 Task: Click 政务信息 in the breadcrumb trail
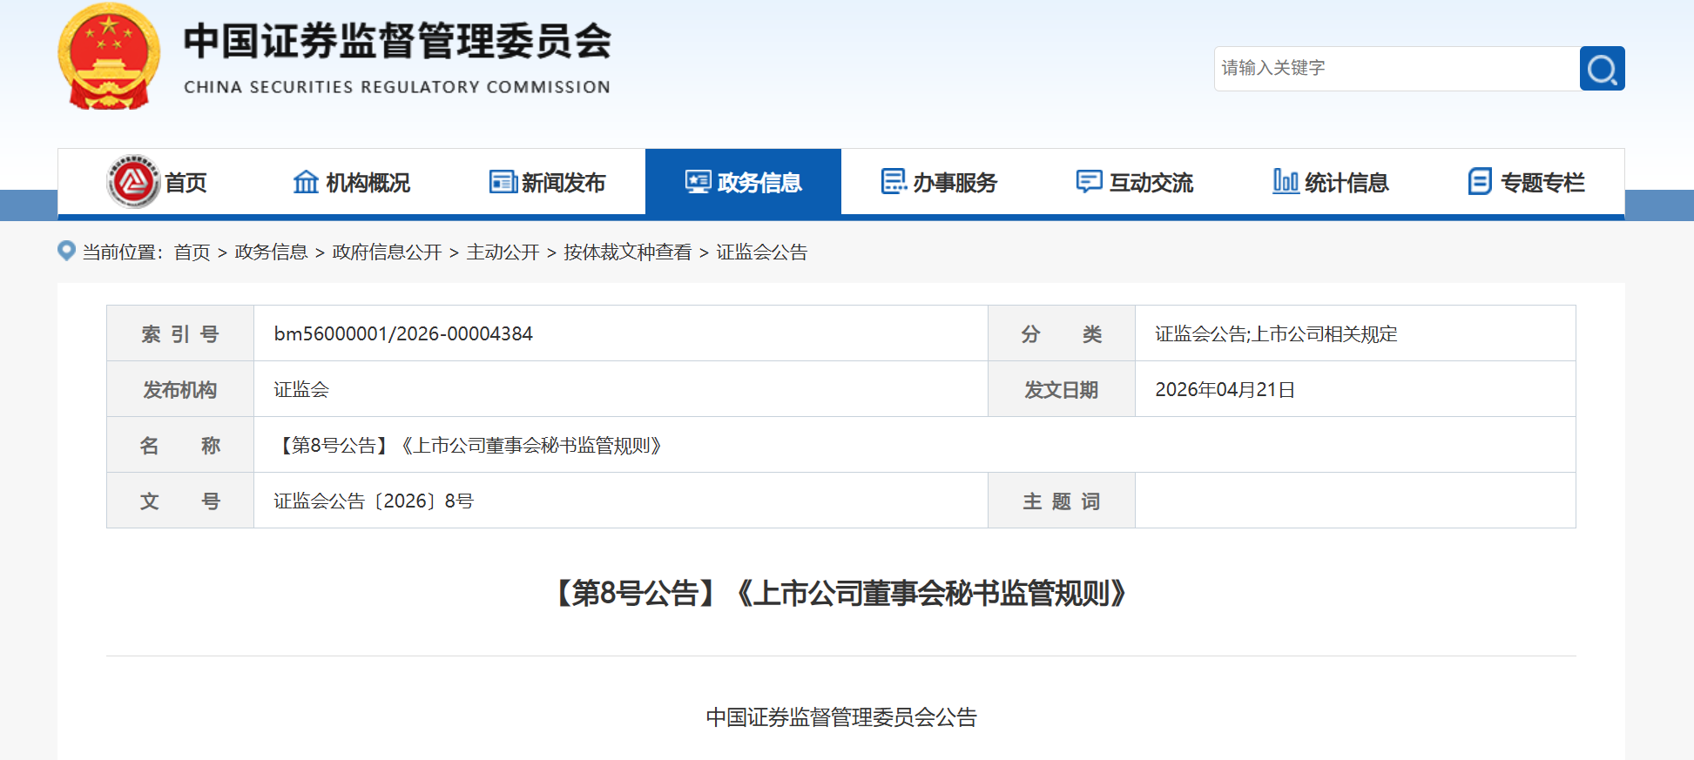(x=271, y=252)
